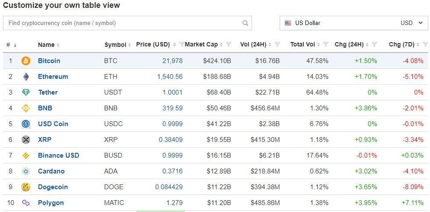The image size is (430, 212).
Task: Click the US flag icon in currency selector
Action: [x=288, y=23]
